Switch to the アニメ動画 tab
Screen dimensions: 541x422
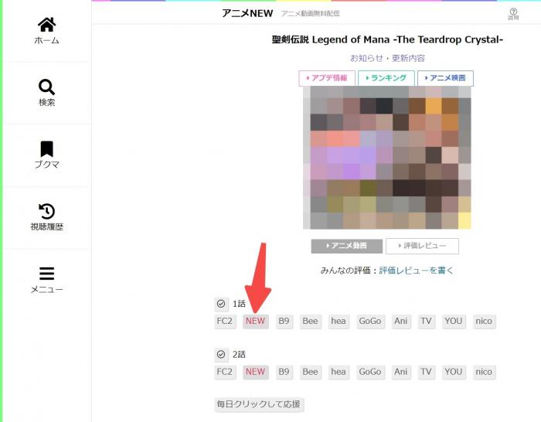coord(347,246)
